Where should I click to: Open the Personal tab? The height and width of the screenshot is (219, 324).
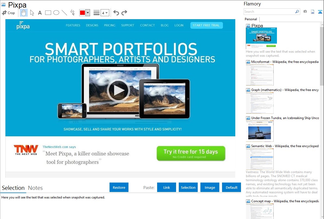251,19
